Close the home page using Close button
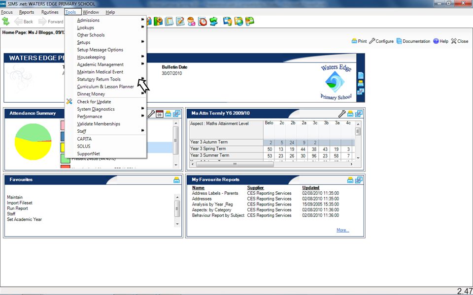 (x=460, y=41)
